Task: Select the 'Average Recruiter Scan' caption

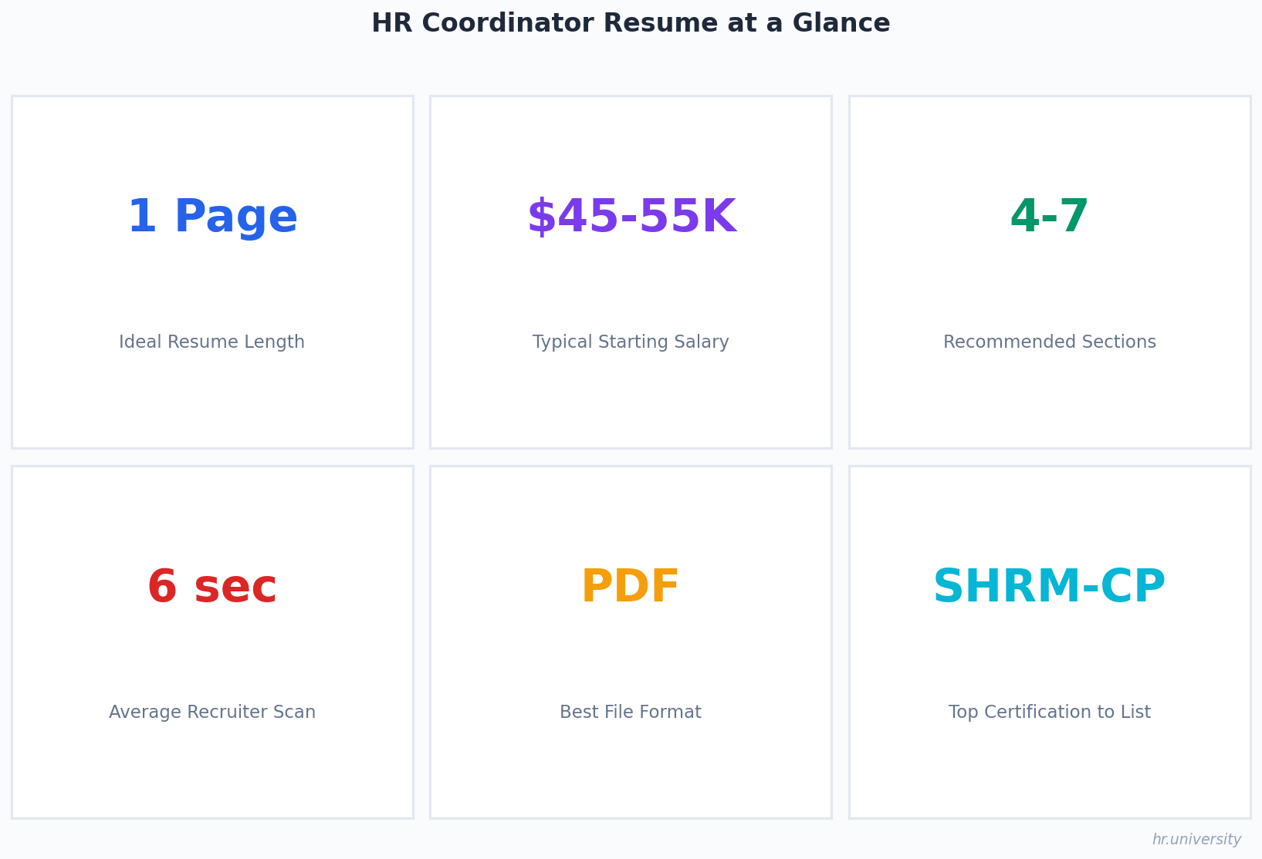Action: coord(212,712)
